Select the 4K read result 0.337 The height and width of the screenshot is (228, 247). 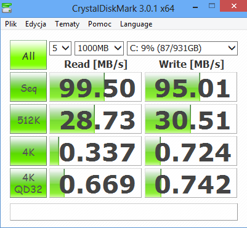(95, 151)
